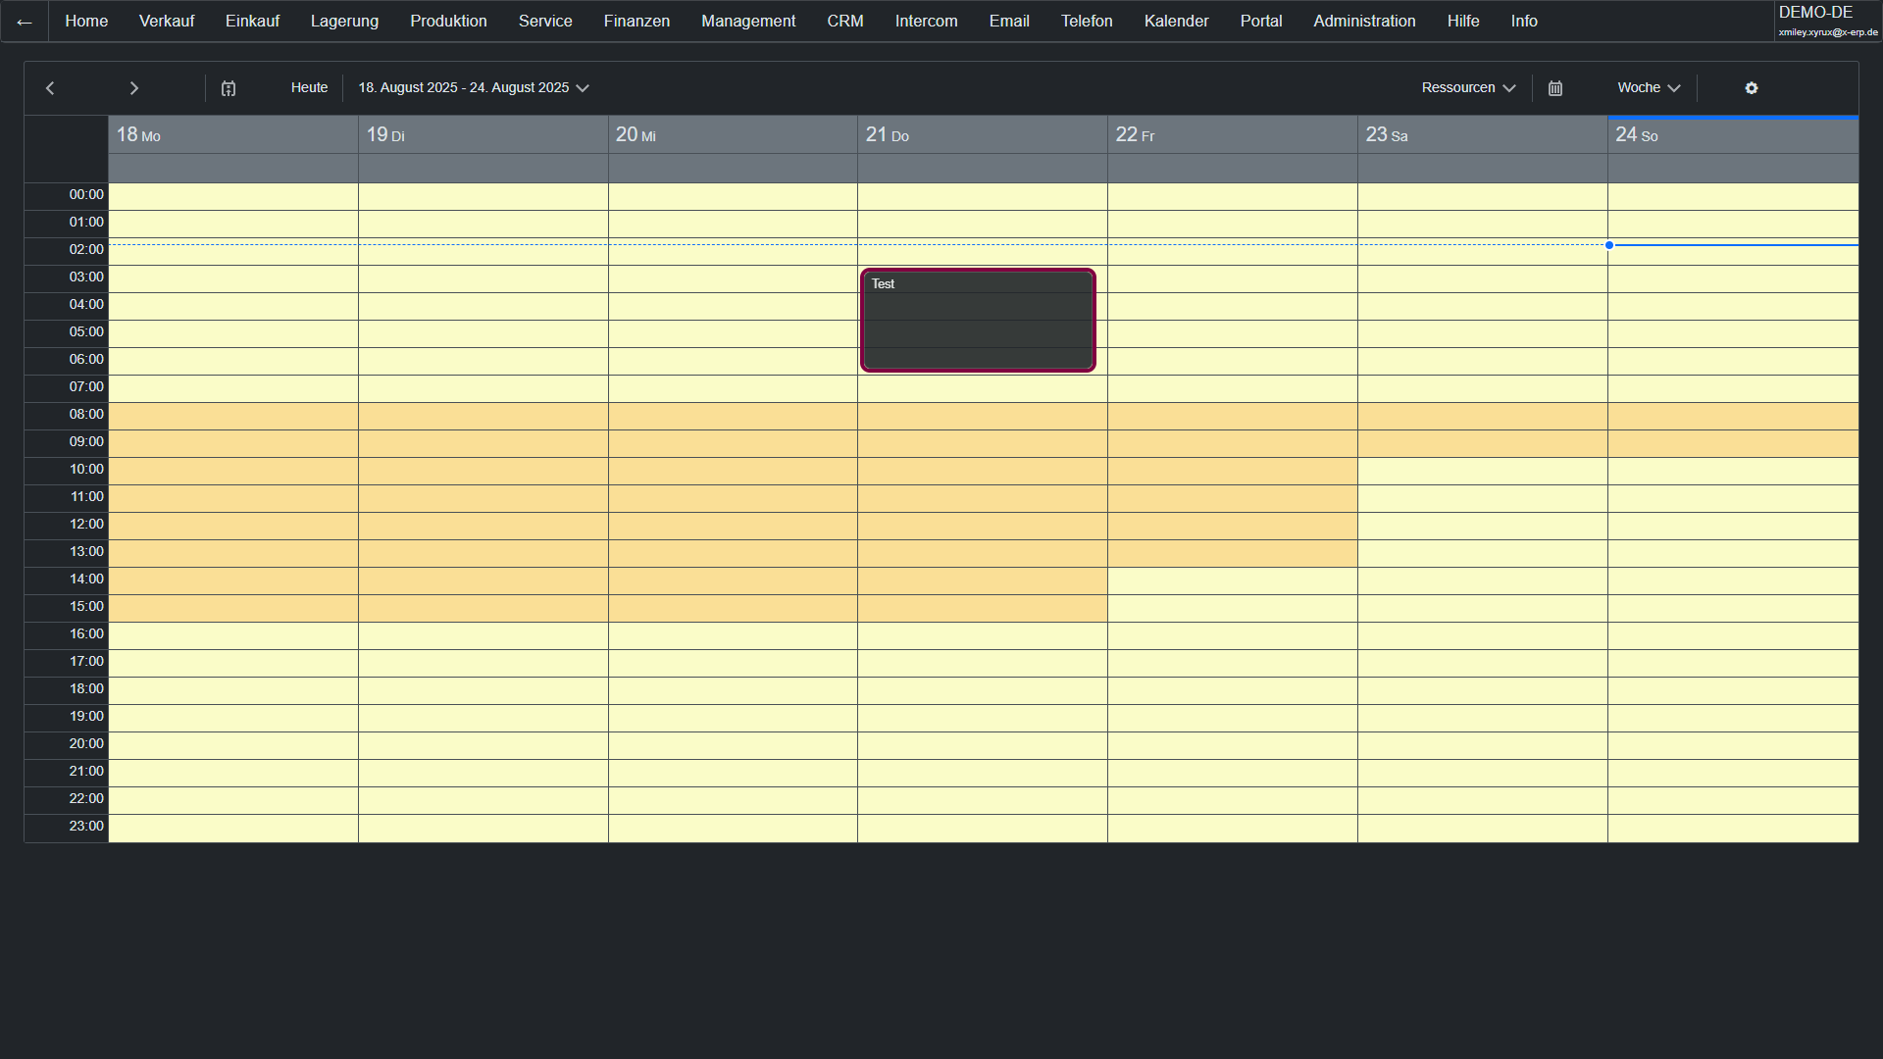Click the DEMO-DE user account label

pos(1815,13)
